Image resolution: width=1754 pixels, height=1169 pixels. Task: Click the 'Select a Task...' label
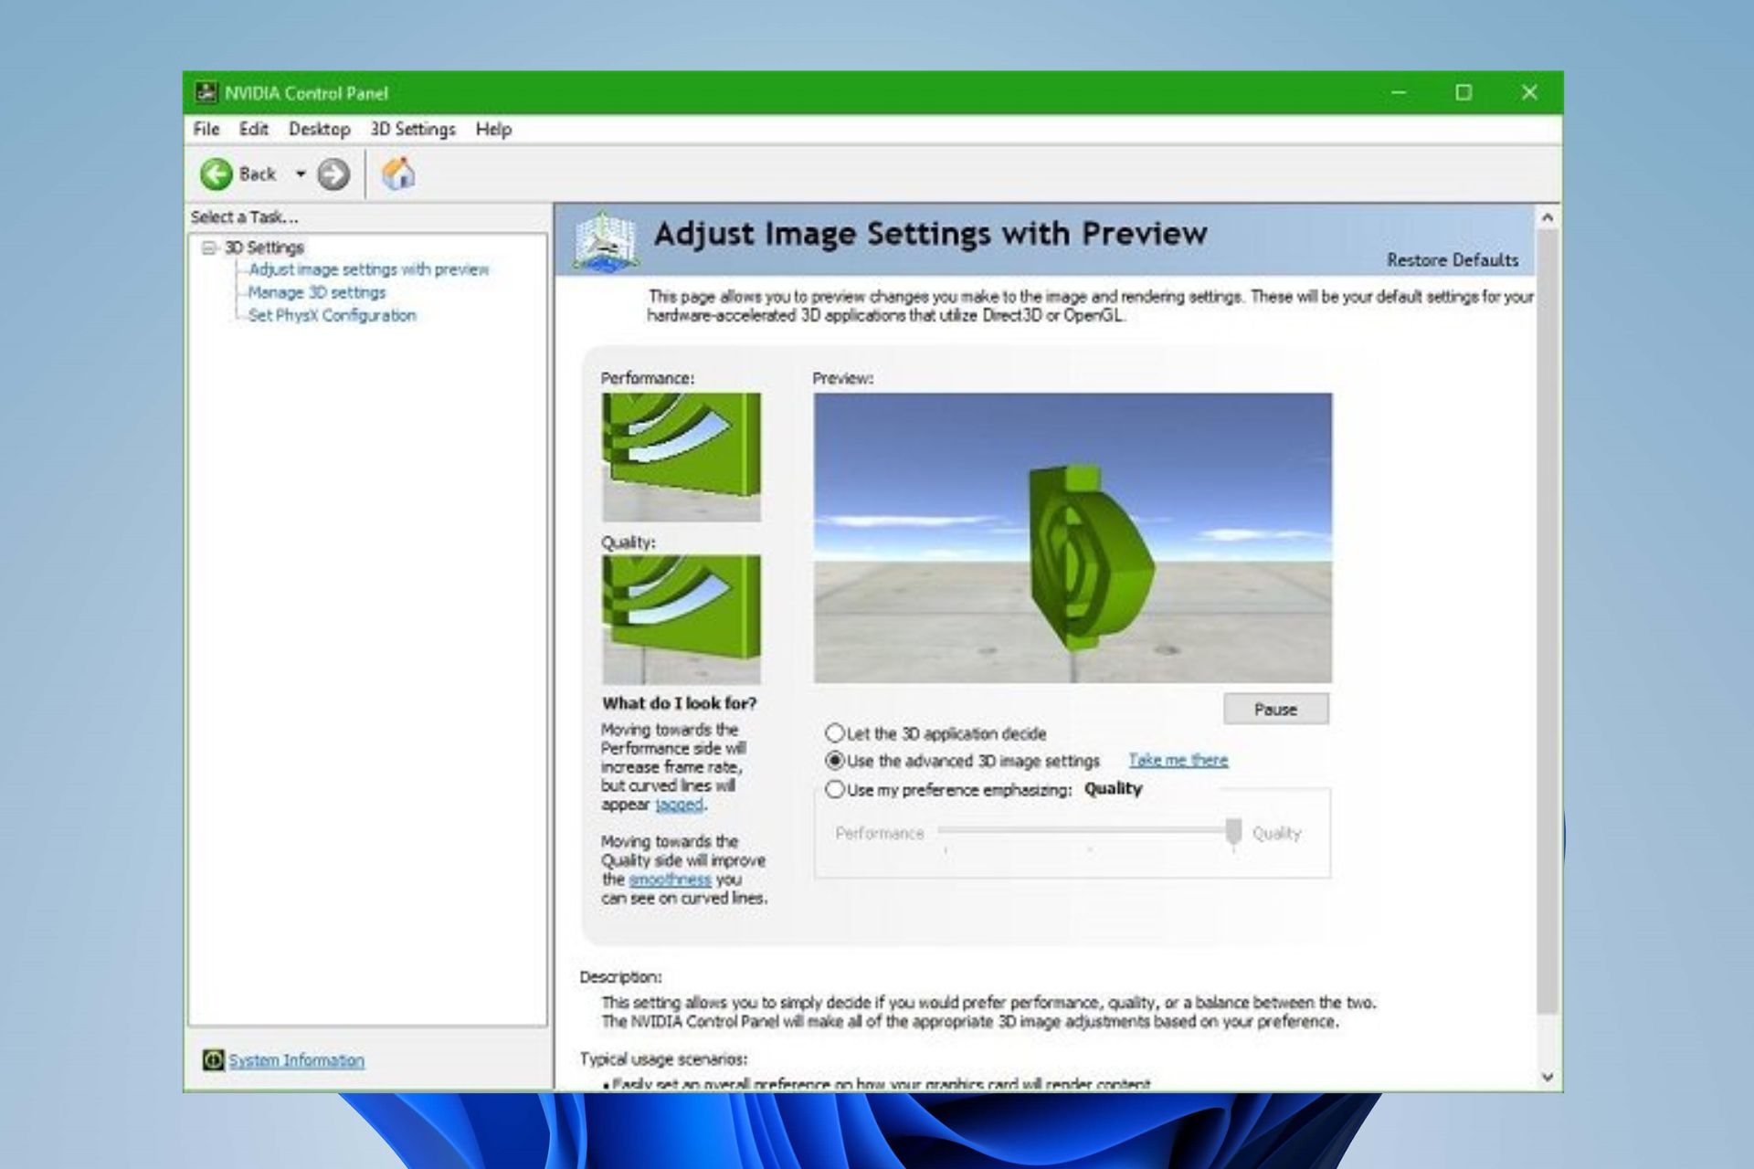[244, 217]
